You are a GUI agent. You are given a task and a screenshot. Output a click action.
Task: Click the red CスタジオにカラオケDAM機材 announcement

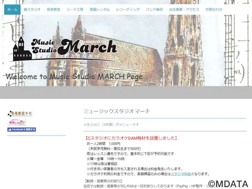point(131,138)
